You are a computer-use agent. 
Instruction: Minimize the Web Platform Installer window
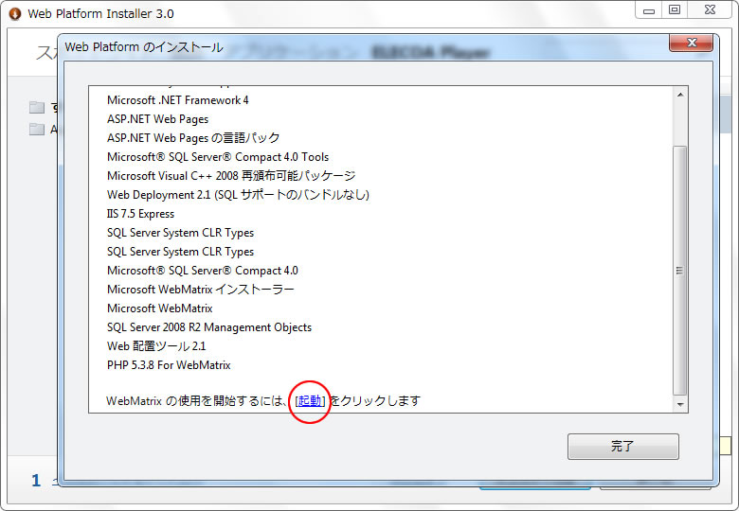tap(646, 10)
